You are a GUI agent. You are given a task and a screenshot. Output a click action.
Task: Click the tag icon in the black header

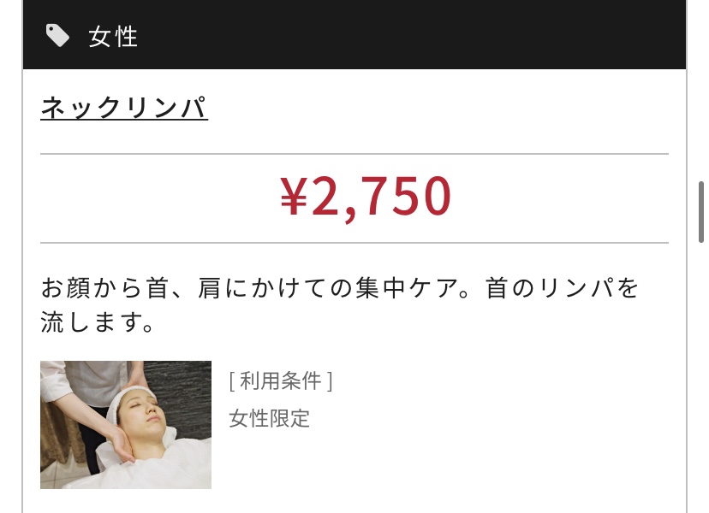pyautogui.click(x=57, y=36)
